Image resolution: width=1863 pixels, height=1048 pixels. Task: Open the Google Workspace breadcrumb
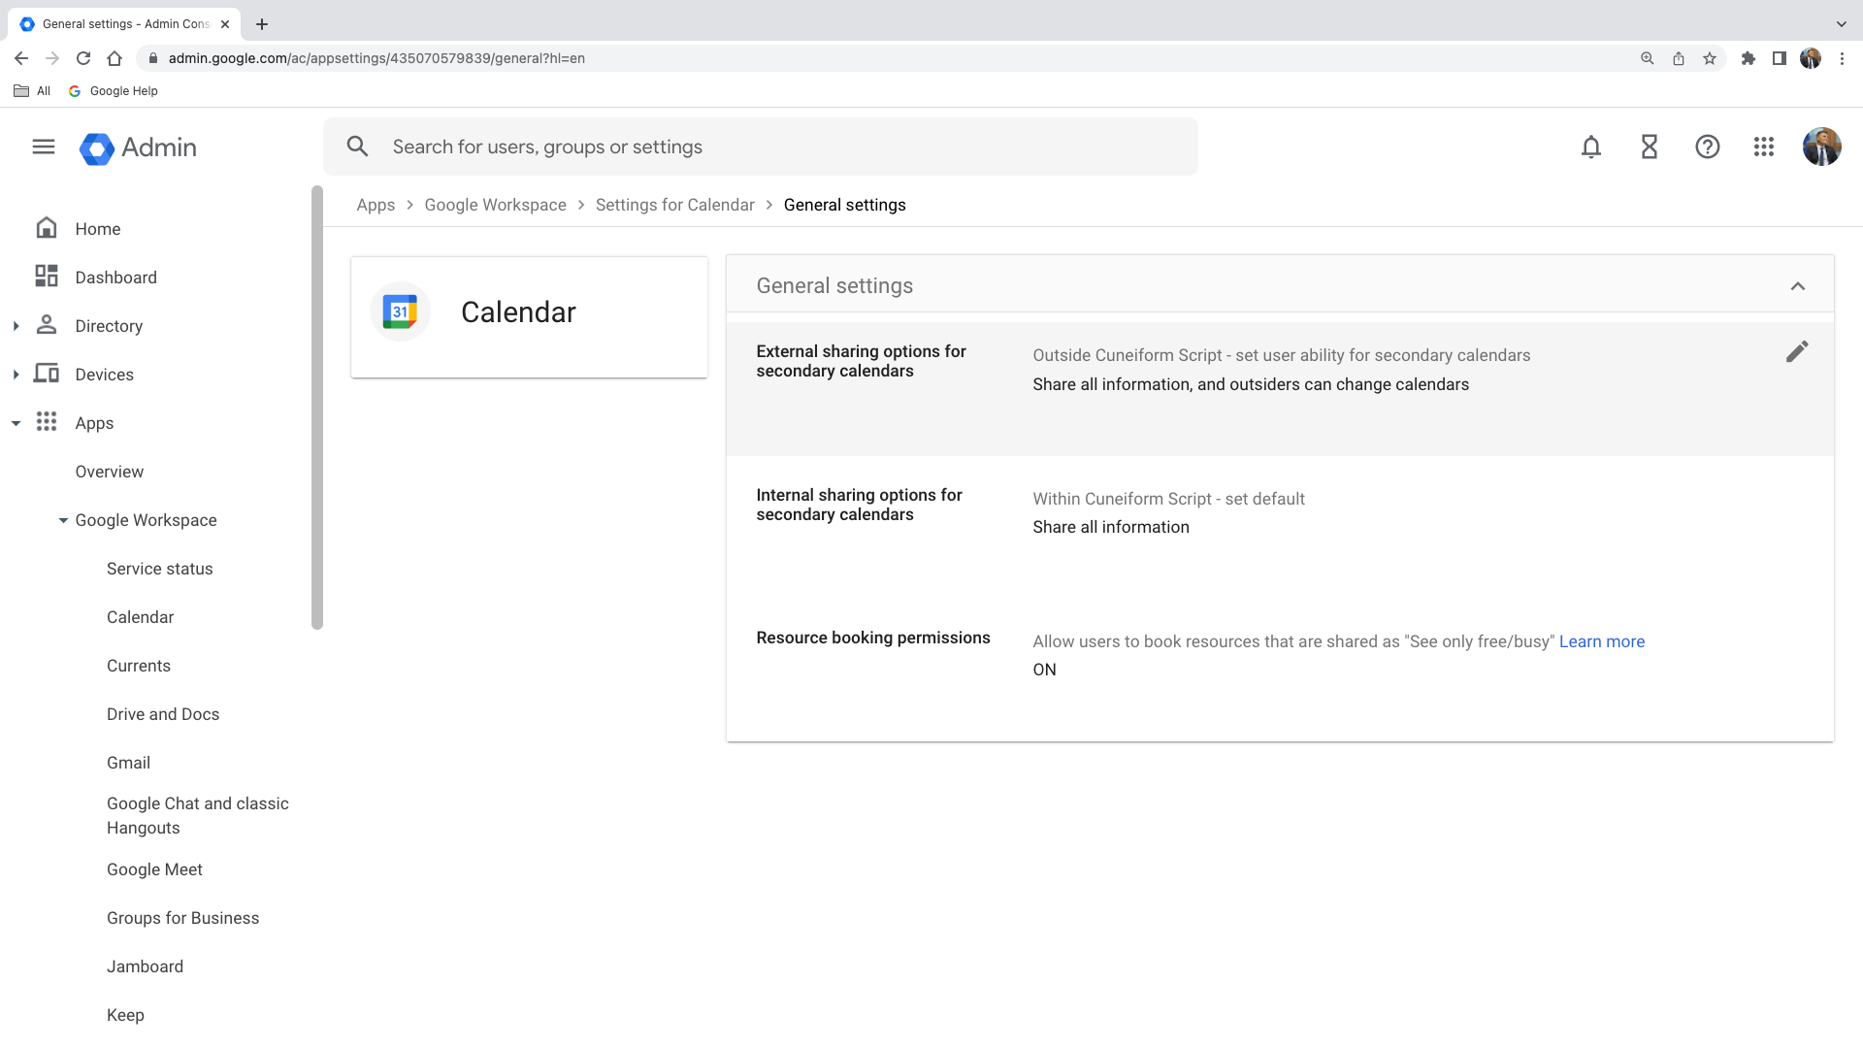[x=495, y=205]
